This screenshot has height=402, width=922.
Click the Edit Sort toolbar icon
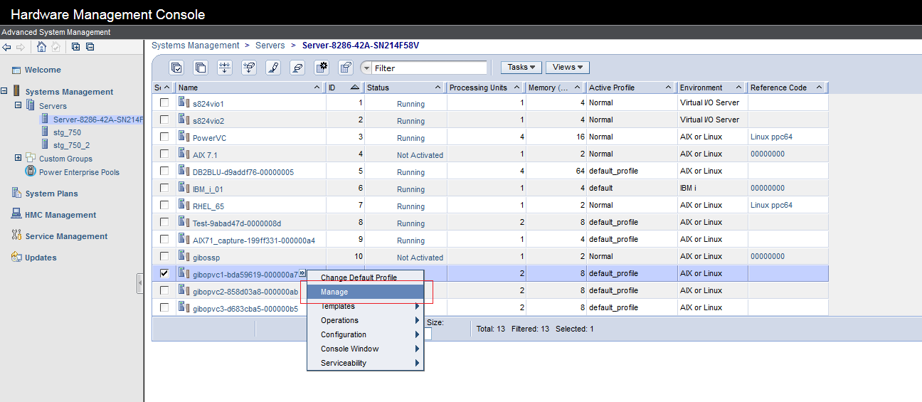225,68
